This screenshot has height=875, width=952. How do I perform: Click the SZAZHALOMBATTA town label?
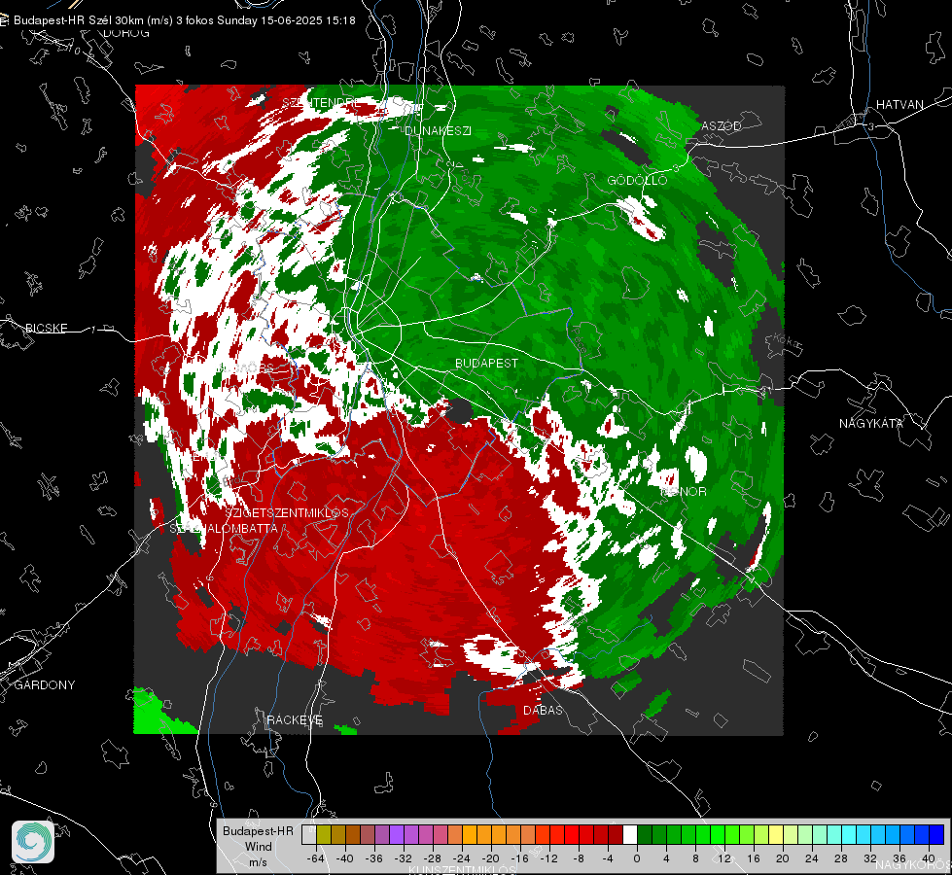click(x=224, y=528)
